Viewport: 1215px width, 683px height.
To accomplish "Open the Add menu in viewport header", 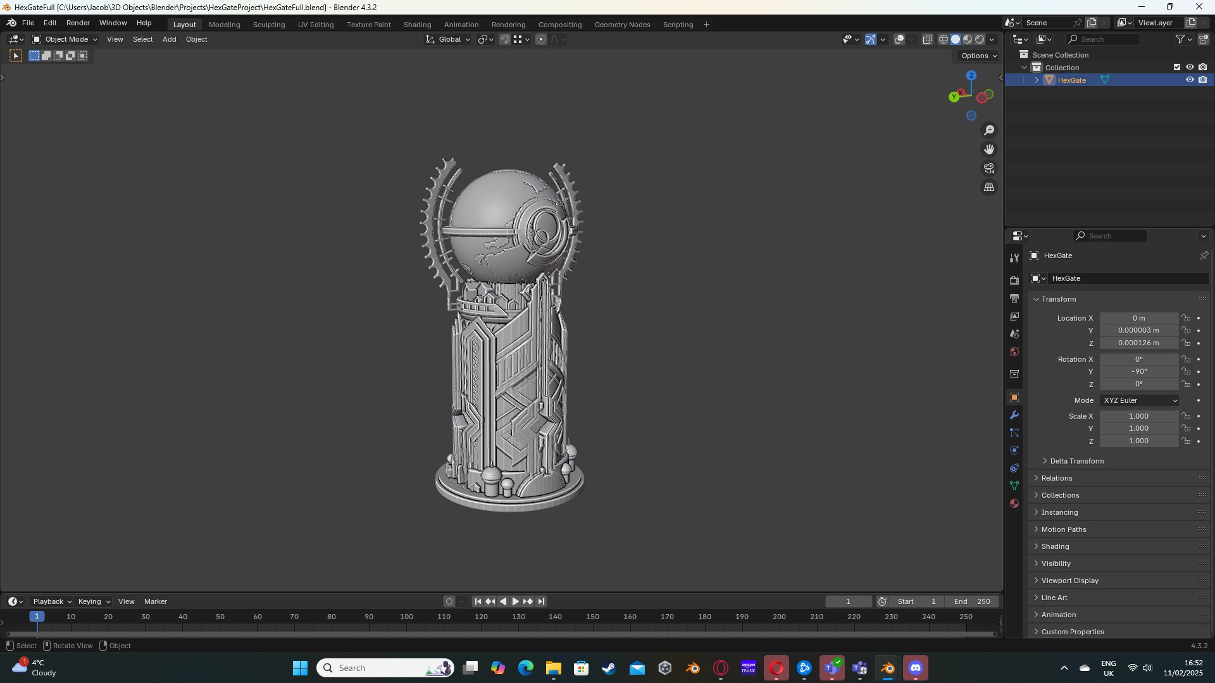I will click(169, 39).
